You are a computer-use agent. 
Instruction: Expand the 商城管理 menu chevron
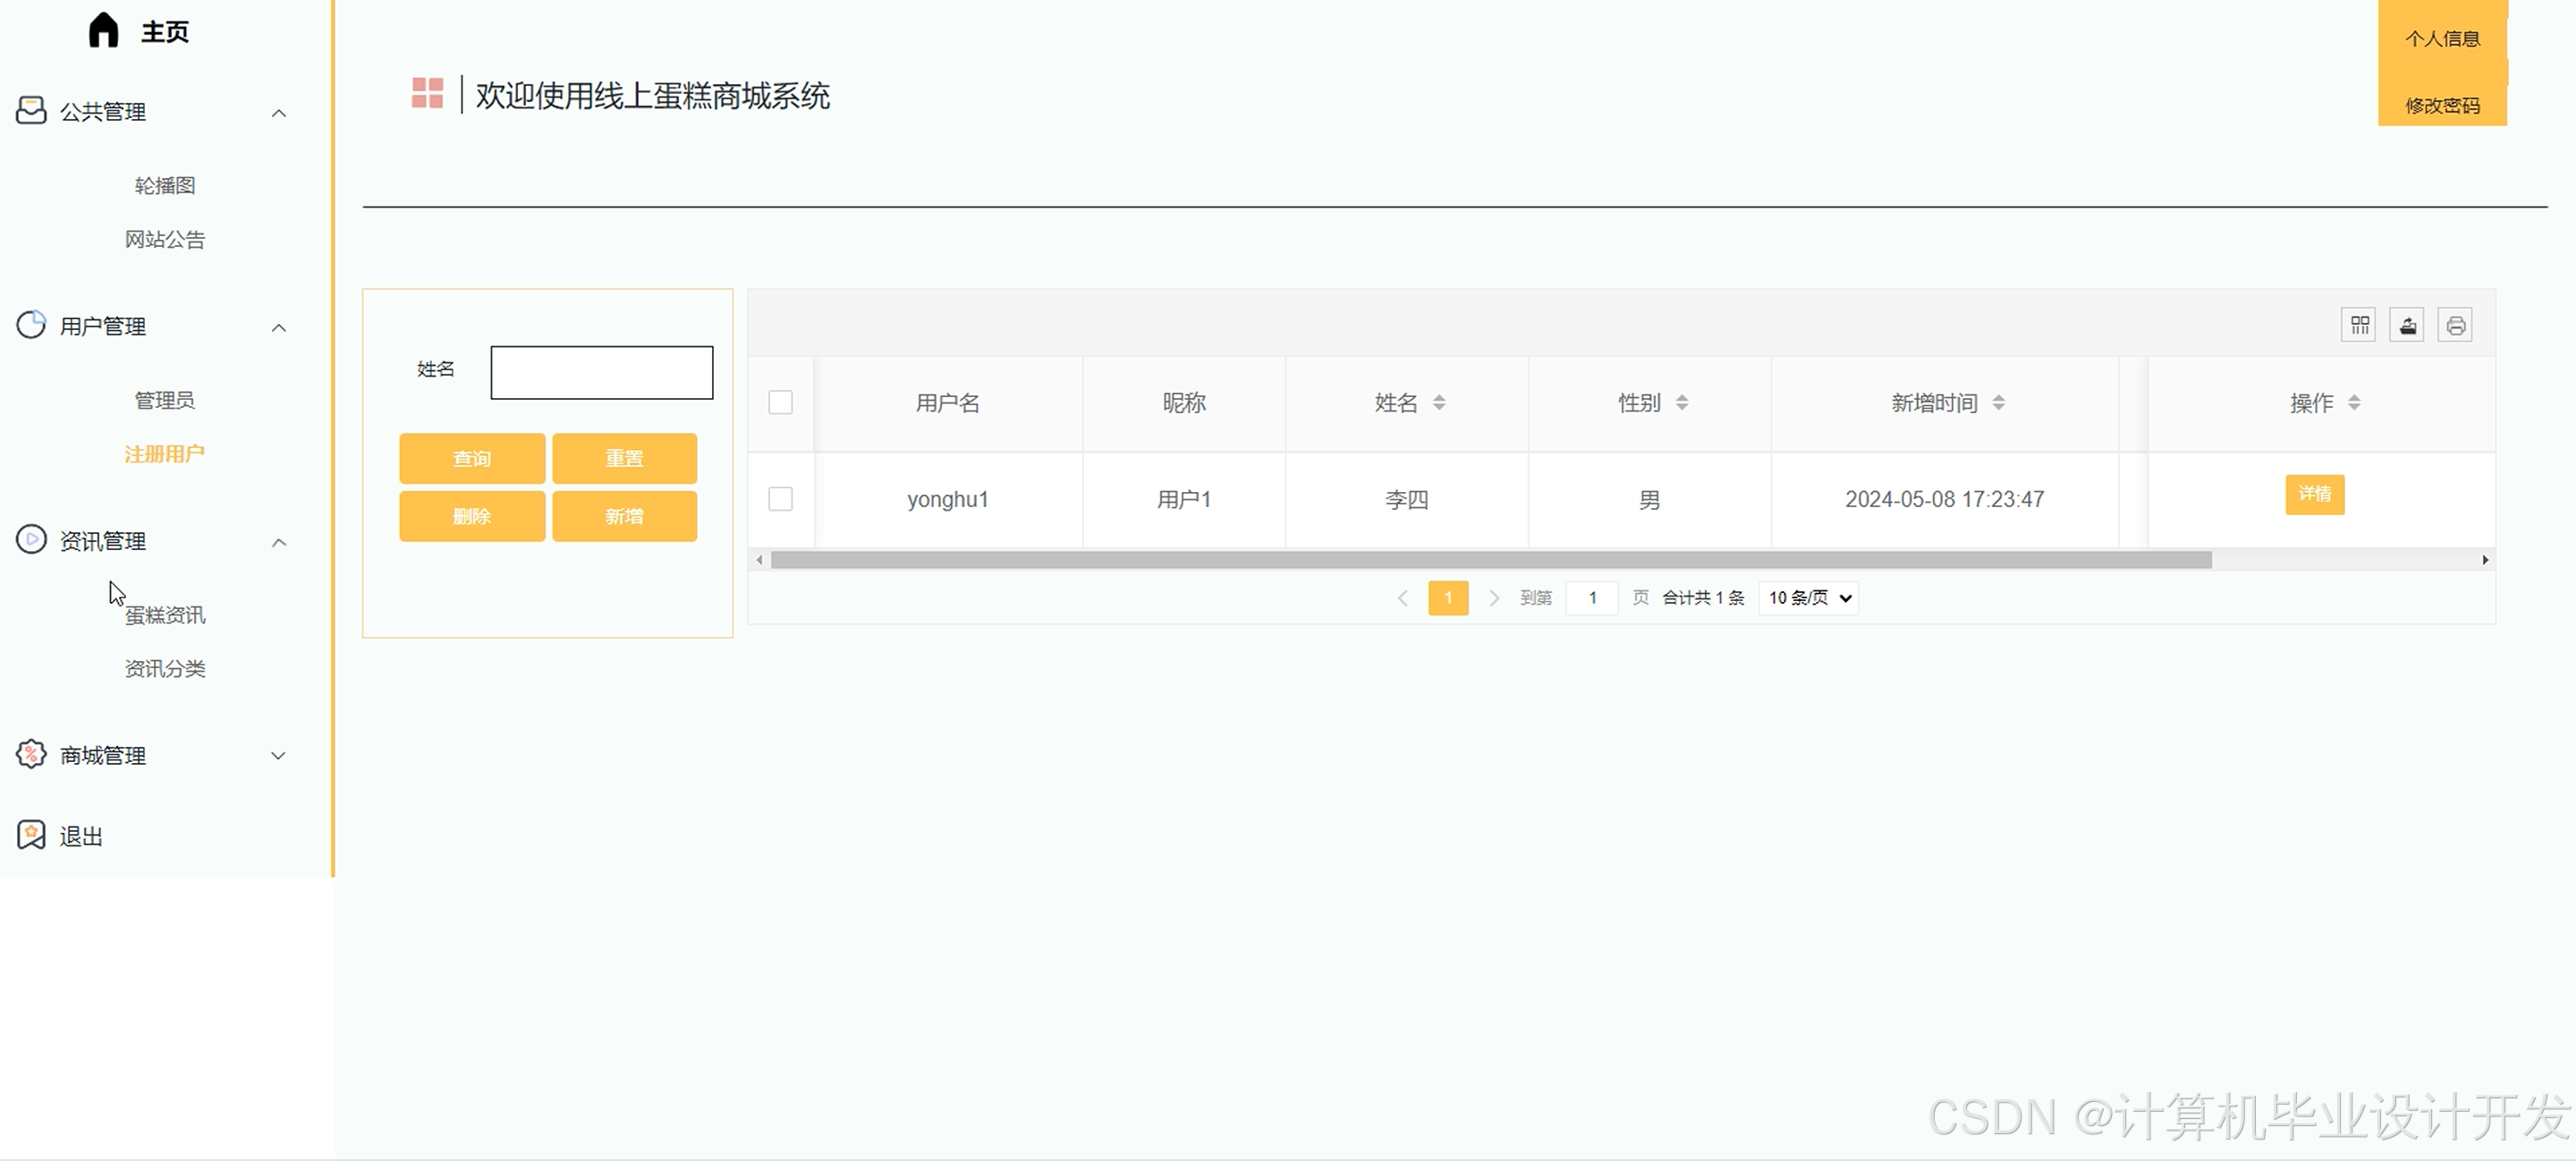279,756
